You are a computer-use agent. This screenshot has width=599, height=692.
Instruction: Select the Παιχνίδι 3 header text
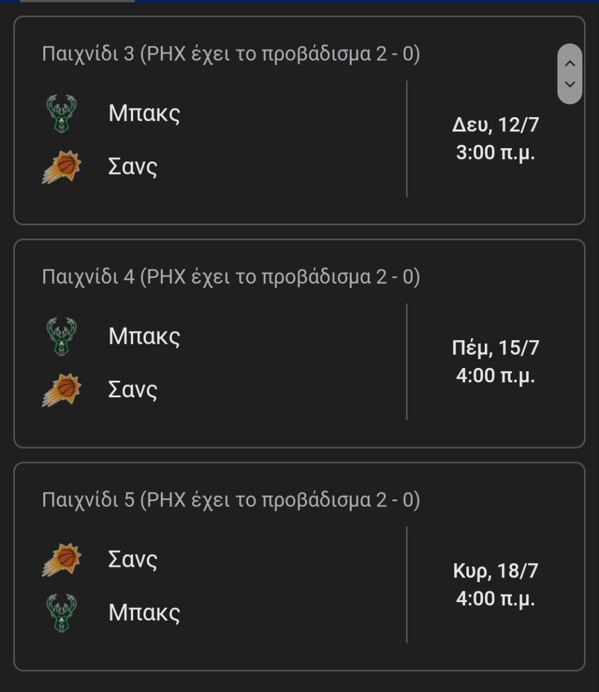(231, 54)
